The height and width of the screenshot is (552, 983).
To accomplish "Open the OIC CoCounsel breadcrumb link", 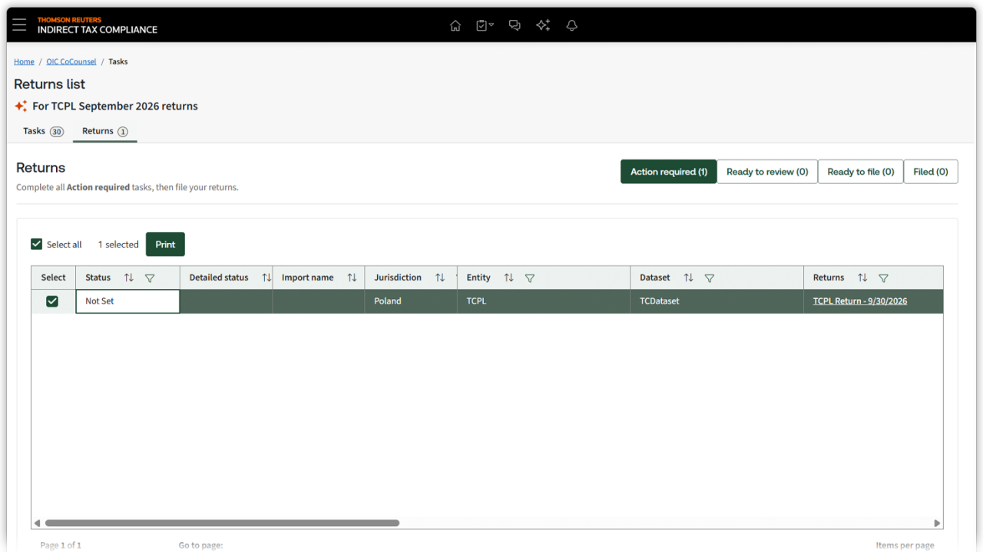I will point(71,61).
